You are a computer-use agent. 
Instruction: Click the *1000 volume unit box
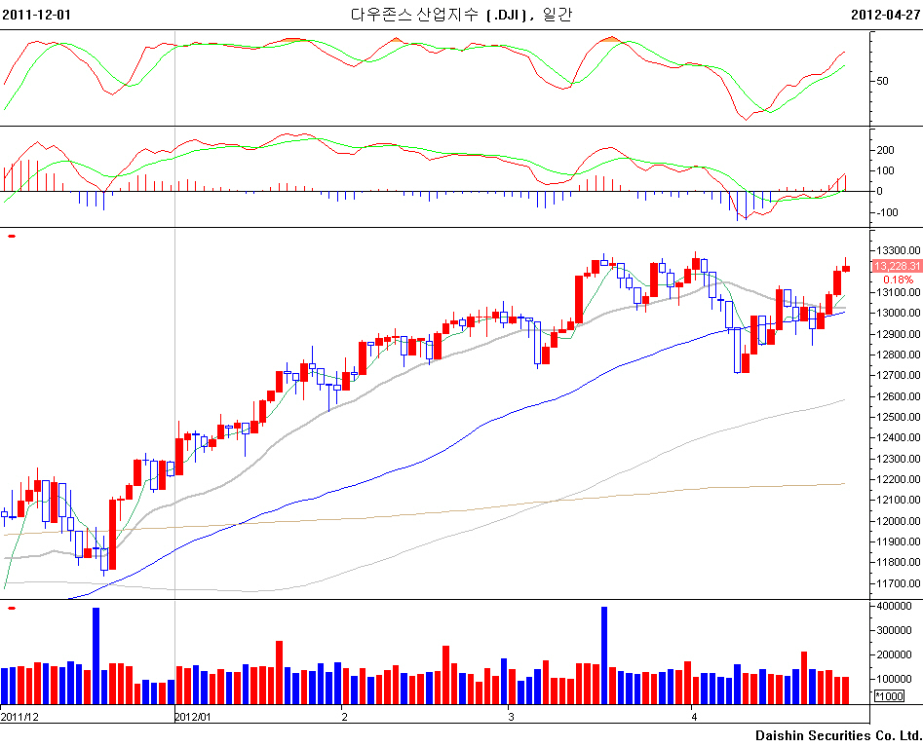coord(888,695)
